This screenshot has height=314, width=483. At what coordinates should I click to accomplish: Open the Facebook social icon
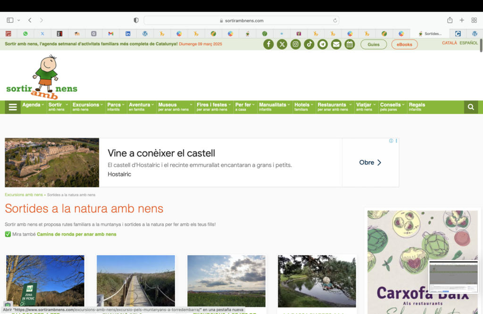(x=268, y=44)
